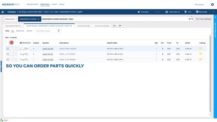Open Active Jobs briefcase icon
Viewport: 217px width, 122px height.
coord(166,12)
